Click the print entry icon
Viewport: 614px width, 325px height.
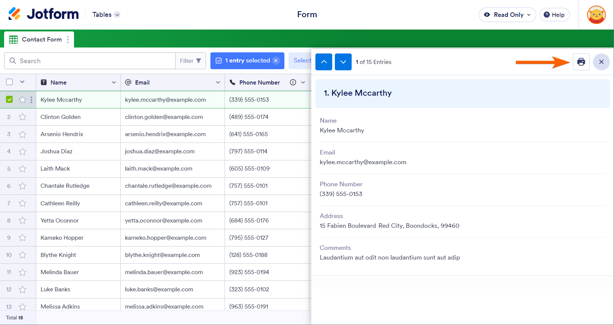pyautogui.click(x=581, y=62)
